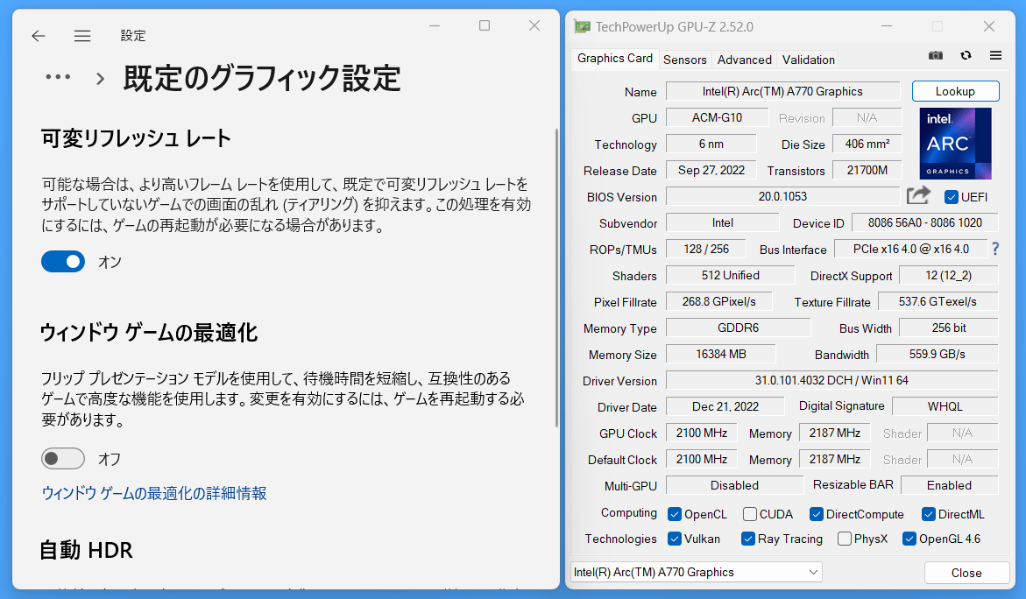Click the Technology 6 nm value
This screenshot has height=599, width=1026.
711,144
